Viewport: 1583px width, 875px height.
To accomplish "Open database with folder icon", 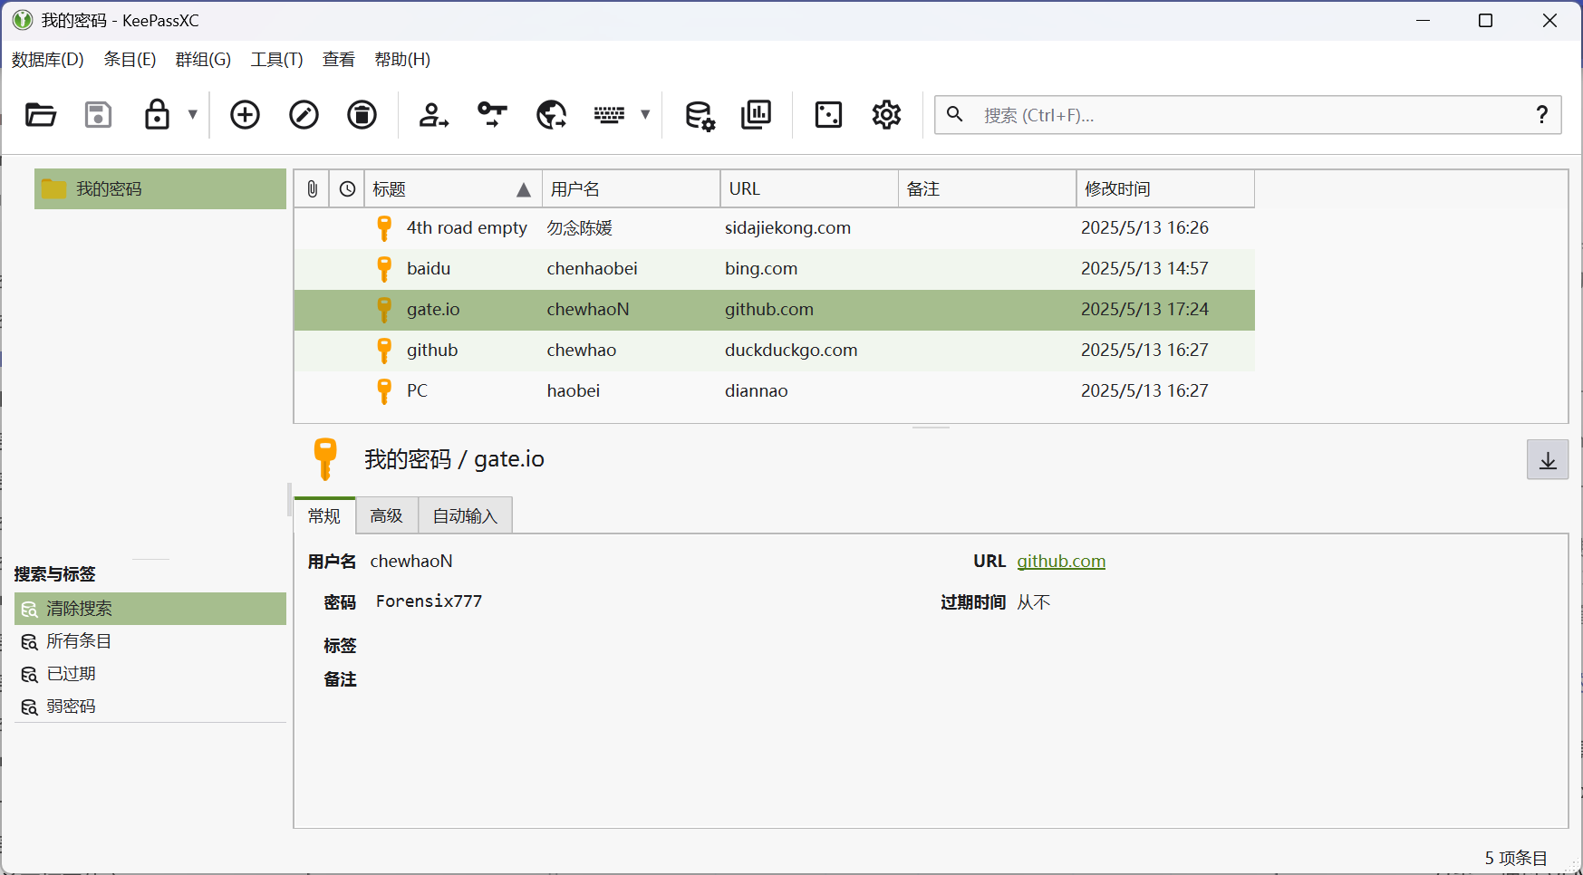I will coord(41,115).
